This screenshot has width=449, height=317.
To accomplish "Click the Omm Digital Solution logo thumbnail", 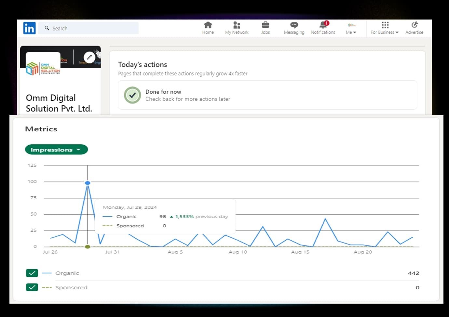I will (43, 68).
